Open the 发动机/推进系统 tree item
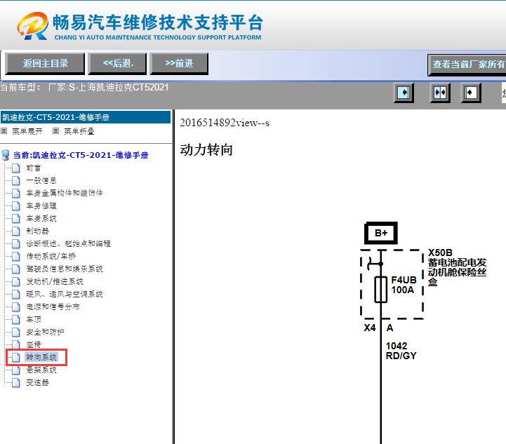This screenshot has height=444, width=506. click(x=55, y=281)
